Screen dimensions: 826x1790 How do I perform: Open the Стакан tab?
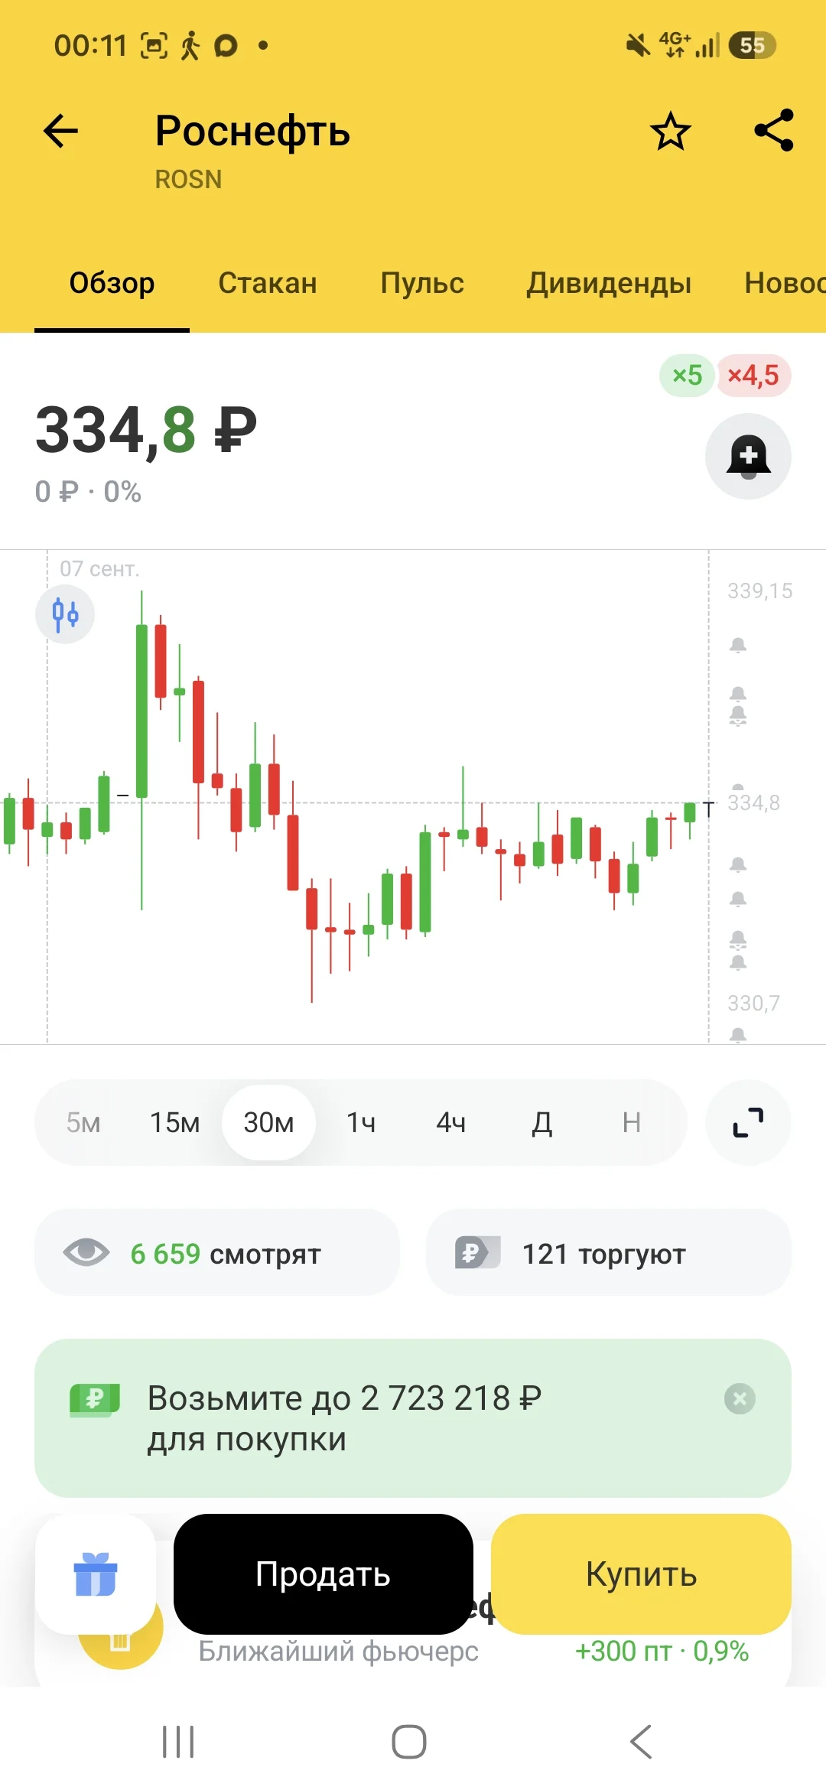click(268, 283)
